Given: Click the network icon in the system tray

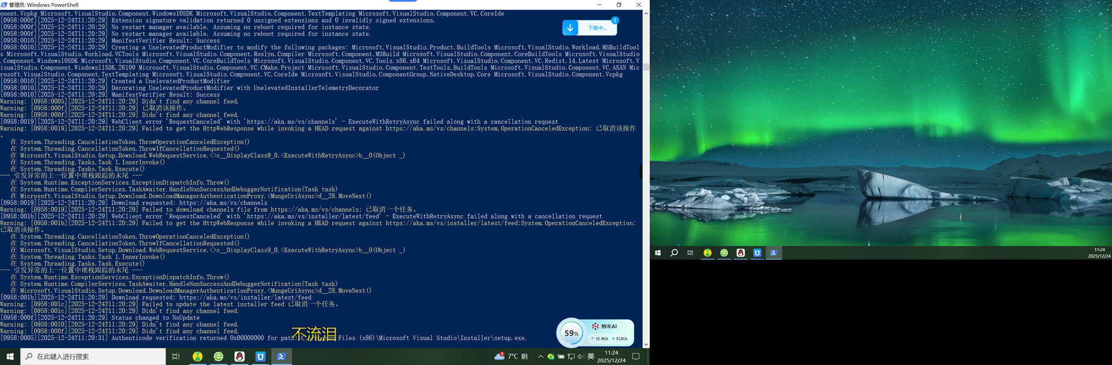Looking at the screenshot, I should tap(571, 357).
